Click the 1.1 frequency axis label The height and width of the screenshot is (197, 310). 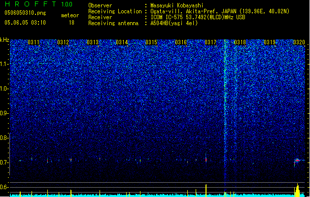coord(4,64)
